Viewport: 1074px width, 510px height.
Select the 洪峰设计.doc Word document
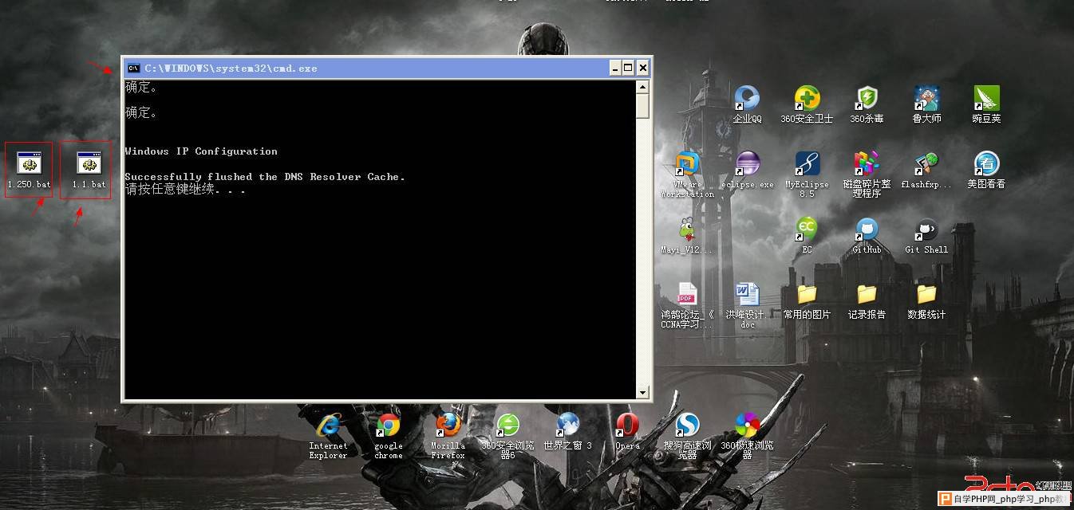[747, 295]
